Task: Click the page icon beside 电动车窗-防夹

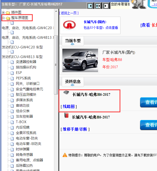Action: point(12,138)
